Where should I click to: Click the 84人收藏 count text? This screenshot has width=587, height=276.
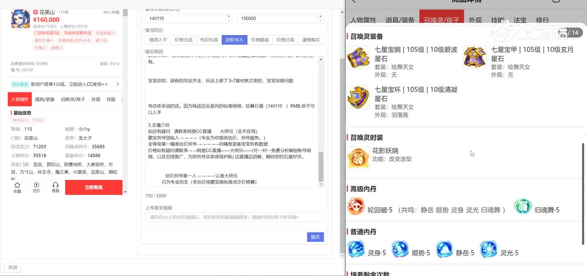click(x=111, y=12)
